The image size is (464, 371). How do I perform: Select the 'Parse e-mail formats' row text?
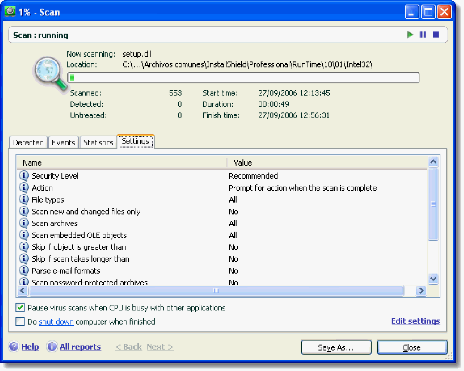(66, 271)
